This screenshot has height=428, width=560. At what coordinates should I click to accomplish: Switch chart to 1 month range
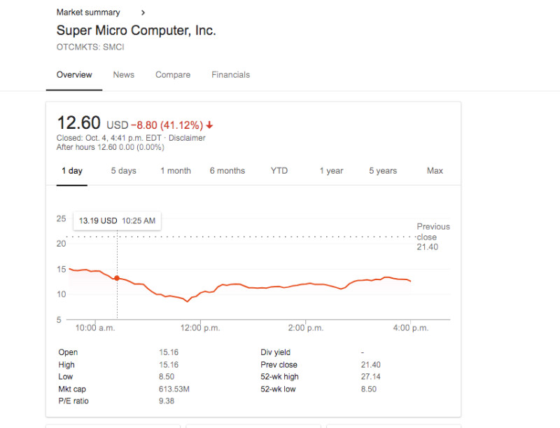click(x=176, y=171)
